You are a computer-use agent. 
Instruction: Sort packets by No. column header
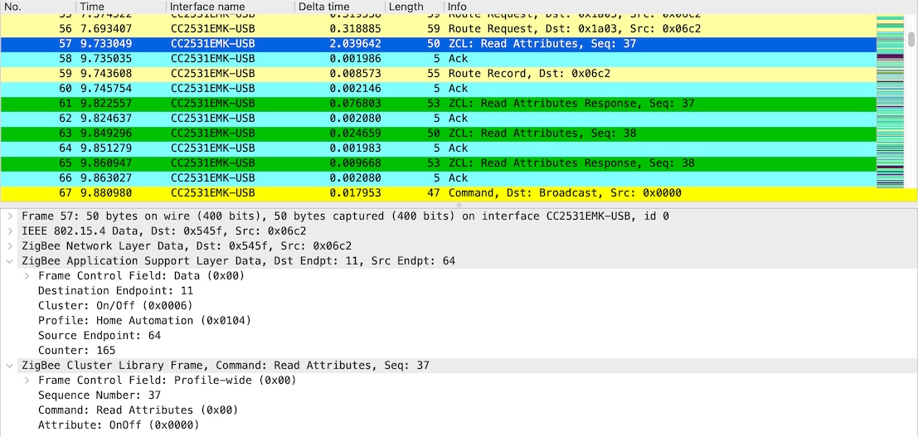coord(37,7)
